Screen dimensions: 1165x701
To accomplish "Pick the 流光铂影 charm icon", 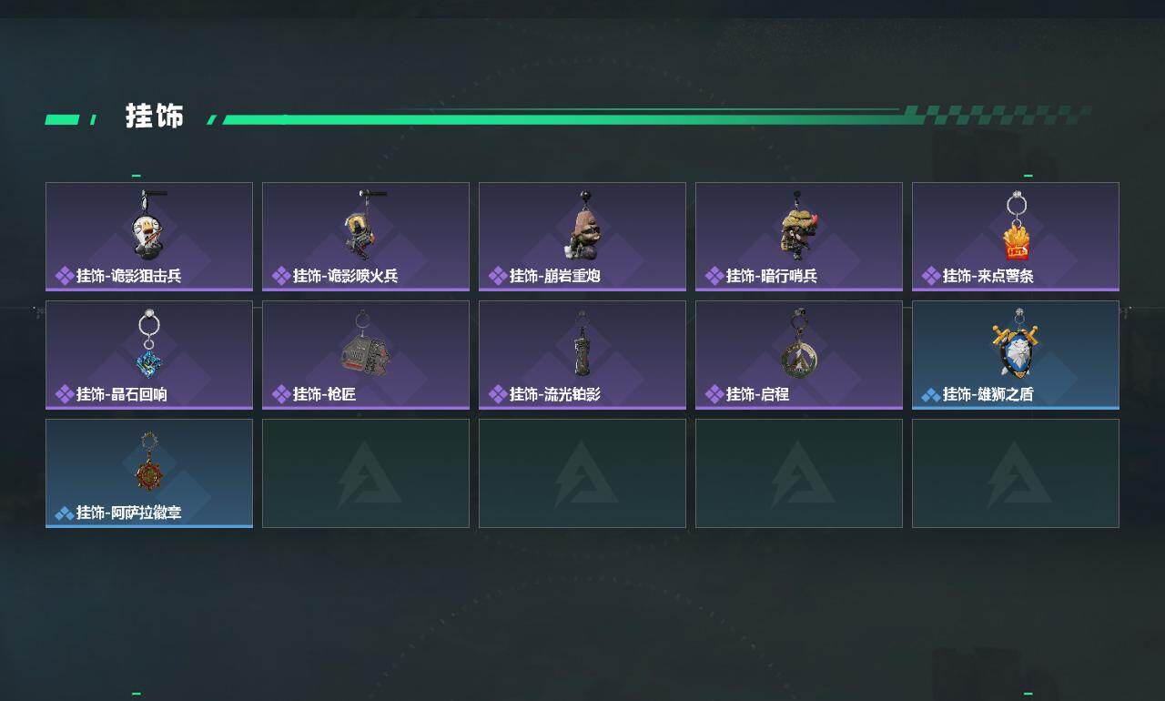I will click(582, 343).
